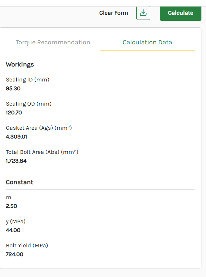206x277 pixels.
Task: Click the Clear Form link
Action: (x=113, y=13)
